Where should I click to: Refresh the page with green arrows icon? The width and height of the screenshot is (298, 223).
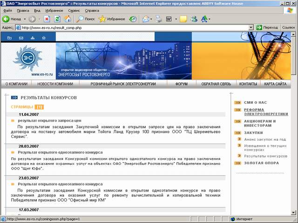click(57, 19)
